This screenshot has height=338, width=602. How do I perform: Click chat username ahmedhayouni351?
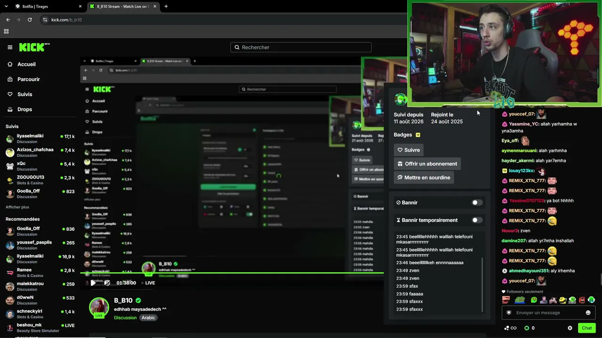tap(529, 271)
